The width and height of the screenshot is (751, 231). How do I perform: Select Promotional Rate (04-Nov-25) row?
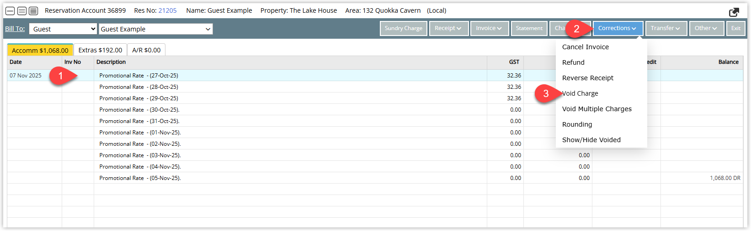pos(375,167)
